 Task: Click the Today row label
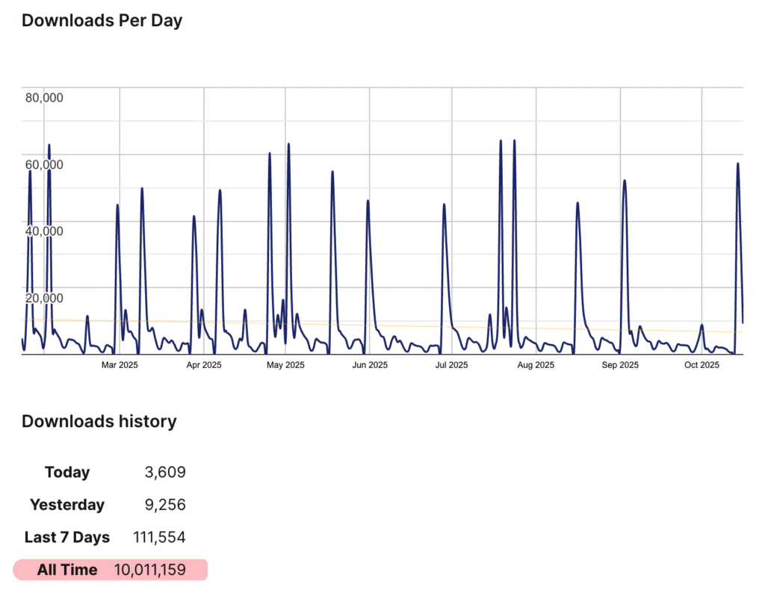click(x=67, y=473)
